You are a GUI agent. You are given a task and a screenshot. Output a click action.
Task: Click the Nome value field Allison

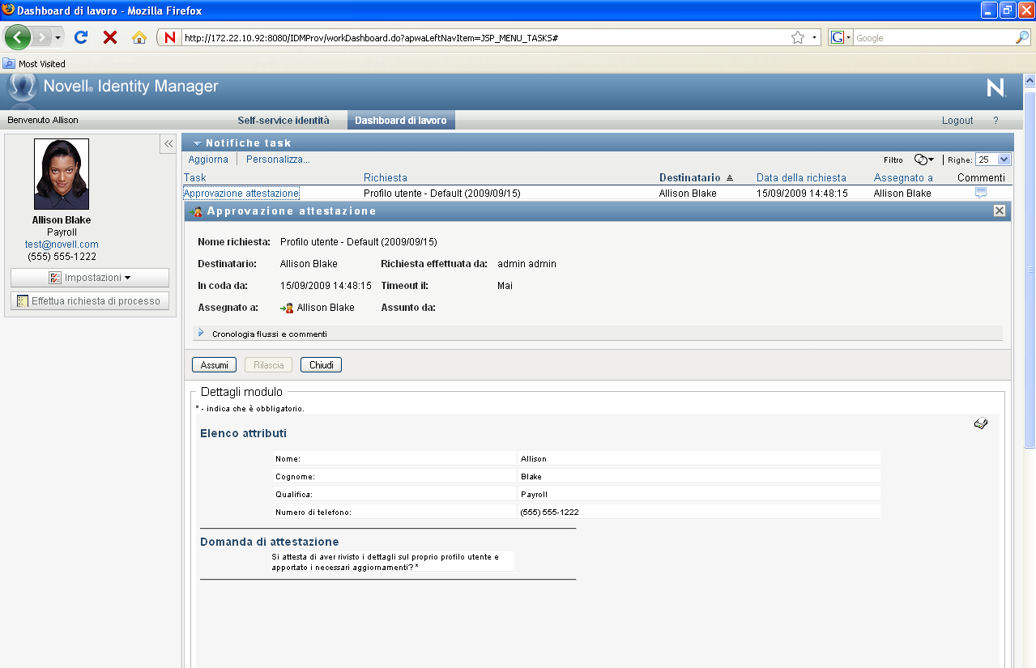(699, 458)
